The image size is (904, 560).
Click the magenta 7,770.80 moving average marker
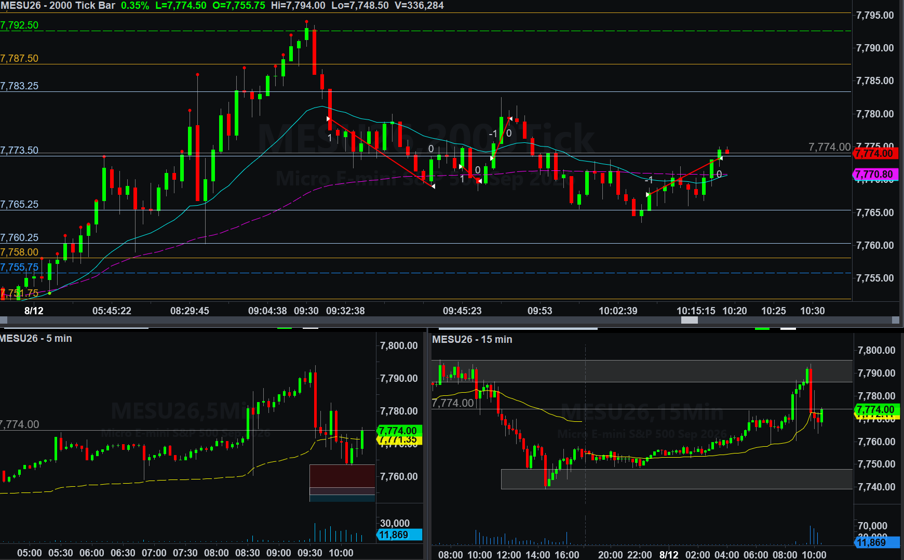click(875, 174)
